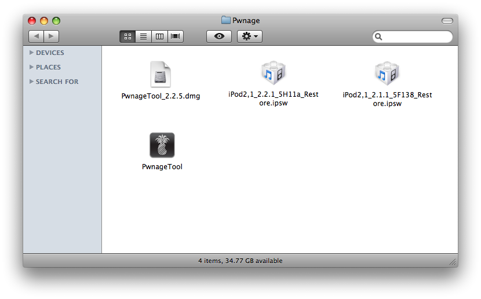Click the Quick Look eye button

click(219, 37)
